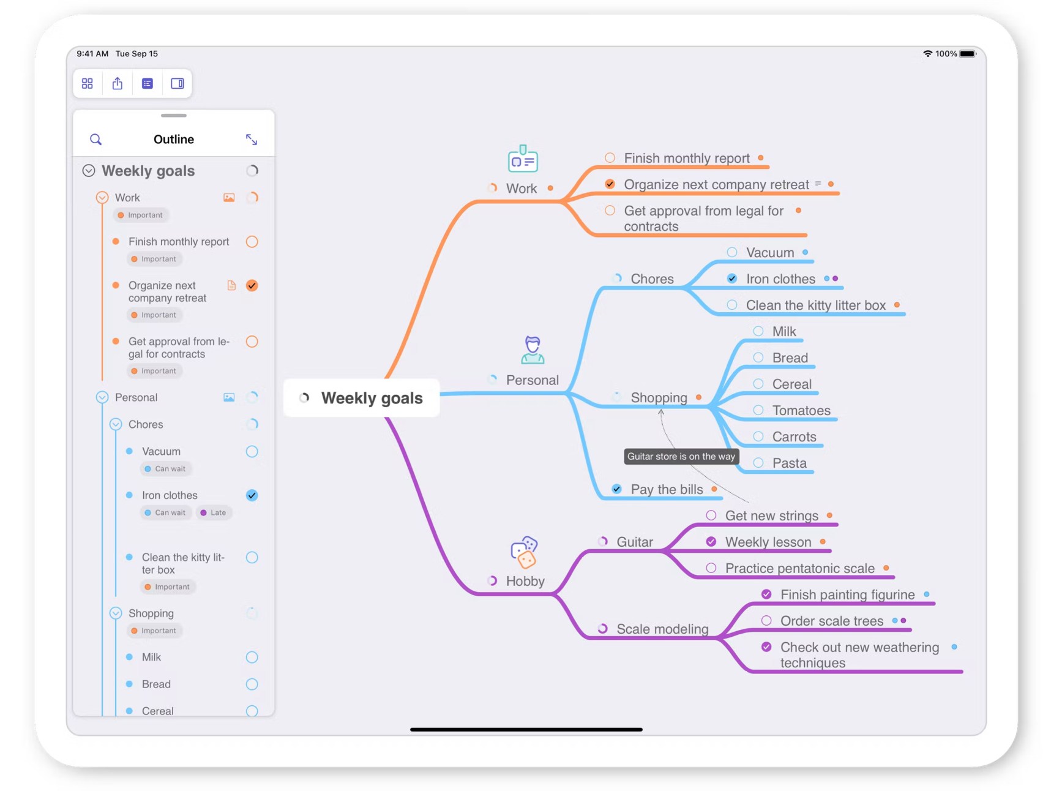Select the Scale modeling node
Screen dimensions: 1062x791
click(x=662, y=629)
